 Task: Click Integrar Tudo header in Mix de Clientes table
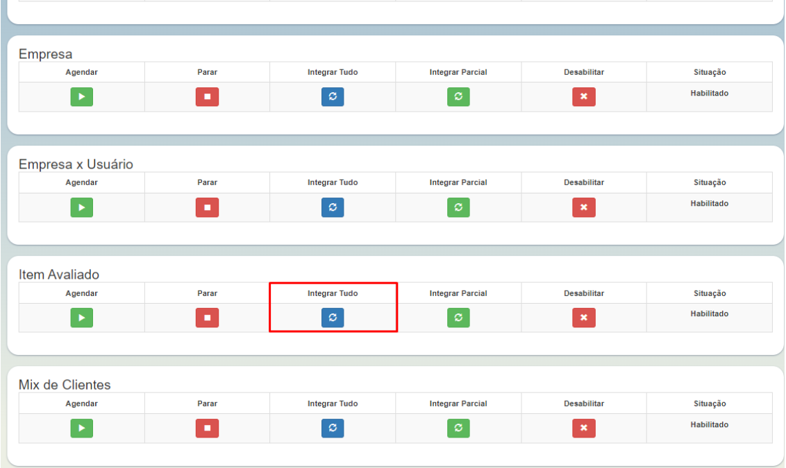tap(333, 404)
